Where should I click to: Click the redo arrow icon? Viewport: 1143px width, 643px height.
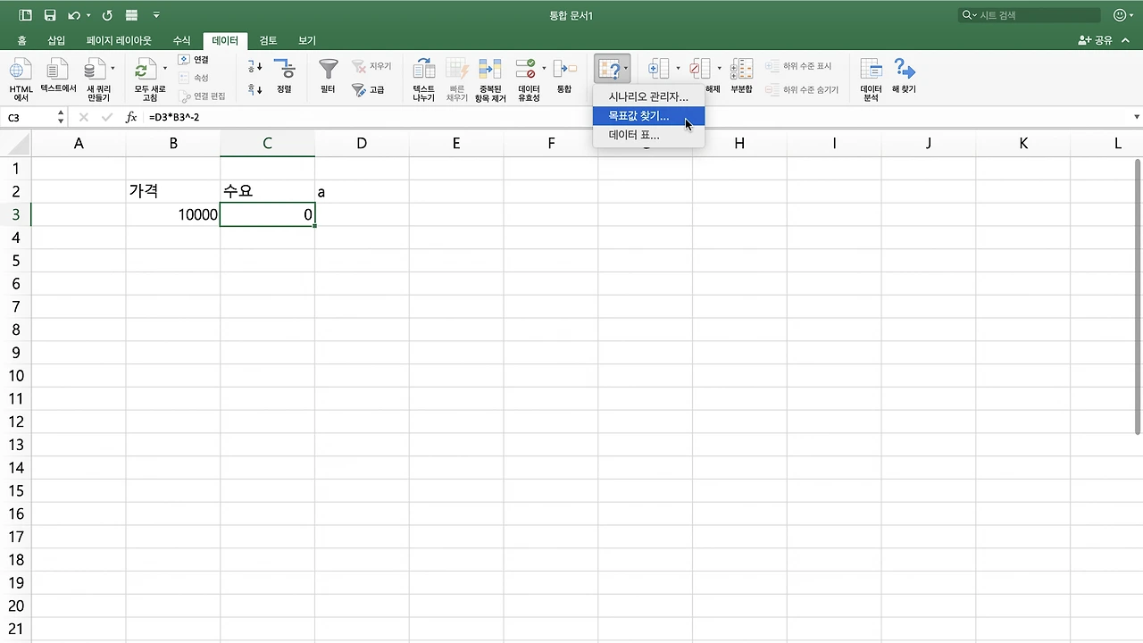click(x=107, y=15)
